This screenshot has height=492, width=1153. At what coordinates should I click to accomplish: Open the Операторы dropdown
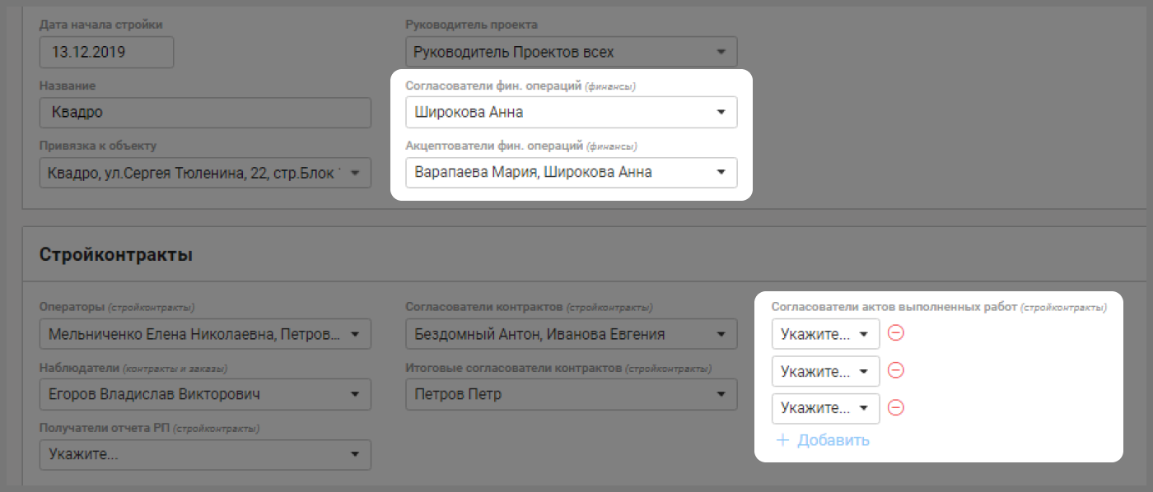(205, 334)
